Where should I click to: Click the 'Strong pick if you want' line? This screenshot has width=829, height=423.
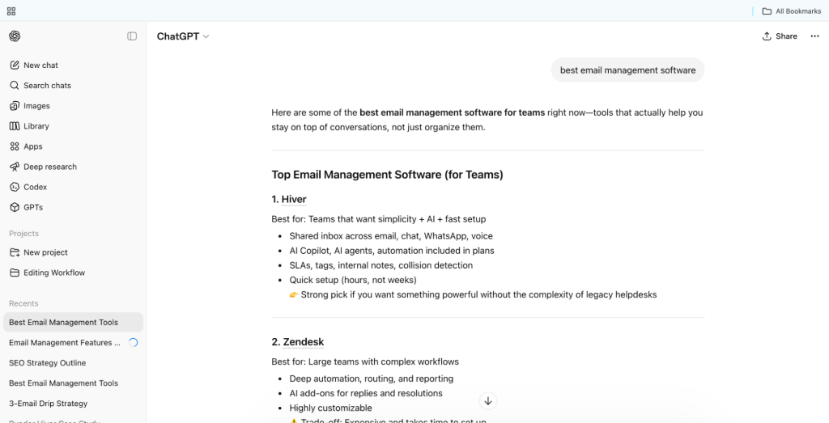point(473,294)
